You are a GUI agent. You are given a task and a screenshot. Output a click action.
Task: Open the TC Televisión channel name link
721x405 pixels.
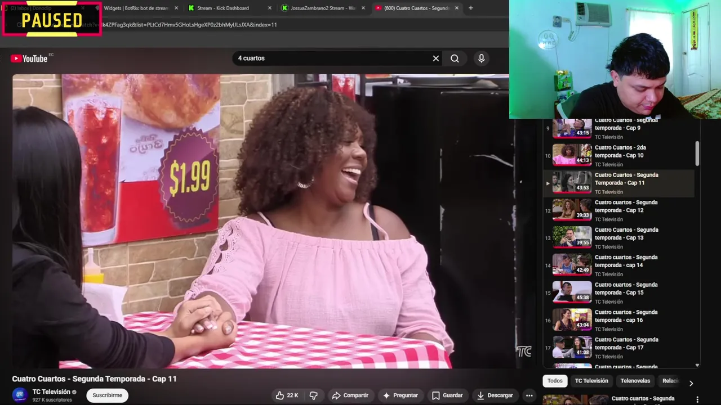pos(51,392)
